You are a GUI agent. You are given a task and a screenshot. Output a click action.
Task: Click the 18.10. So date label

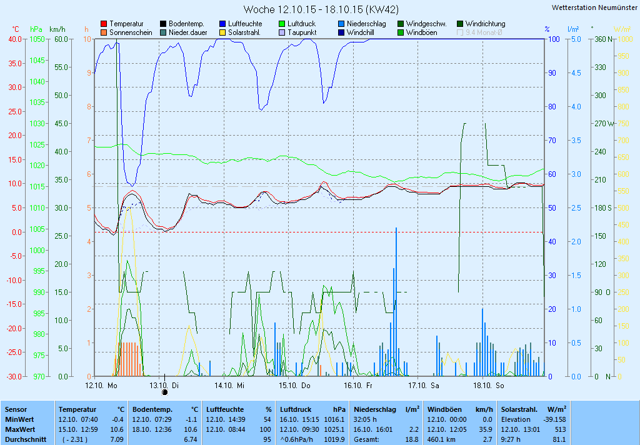(x=489, y=386)
